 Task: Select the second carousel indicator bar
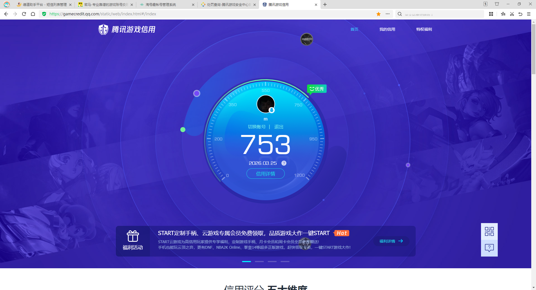pyautogui.click(x=259, y=262)
